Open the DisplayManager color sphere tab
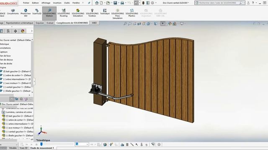Viewport: 268px width, 150px height. (x=23, y=31)
